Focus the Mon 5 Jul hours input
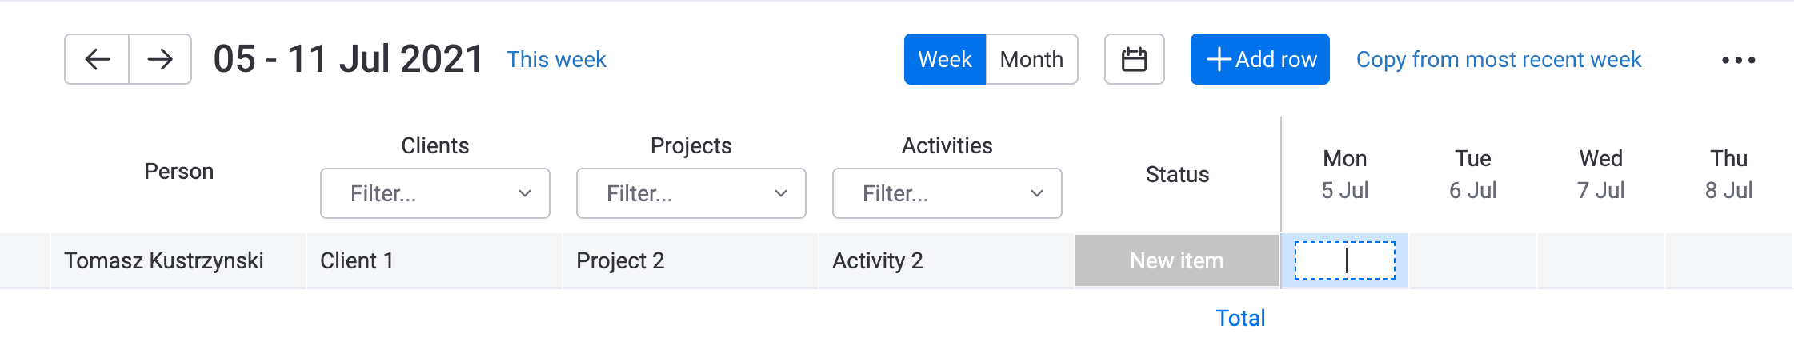This screenshot has height=345, width=1794. pos(1345,260)
